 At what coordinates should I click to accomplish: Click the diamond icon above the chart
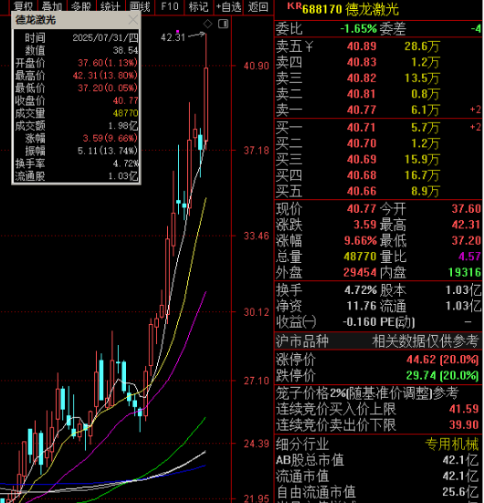207,24
